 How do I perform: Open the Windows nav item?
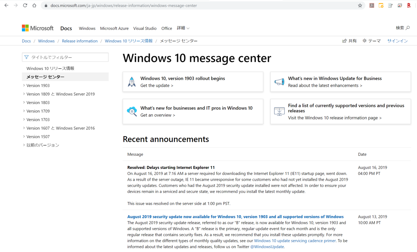[87, 28]
